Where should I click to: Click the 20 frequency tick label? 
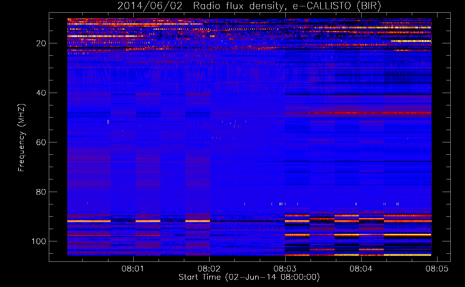[41, 43]
